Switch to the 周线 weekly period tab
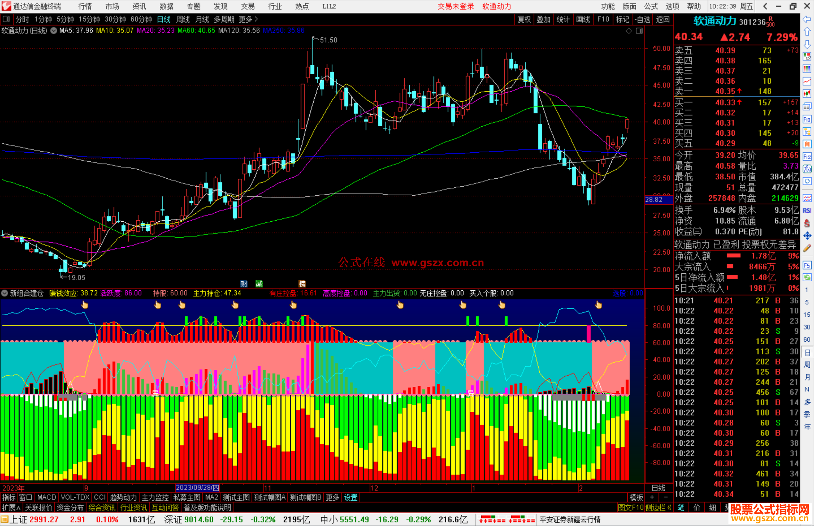814x526 pixels. (x=183, y=19)
